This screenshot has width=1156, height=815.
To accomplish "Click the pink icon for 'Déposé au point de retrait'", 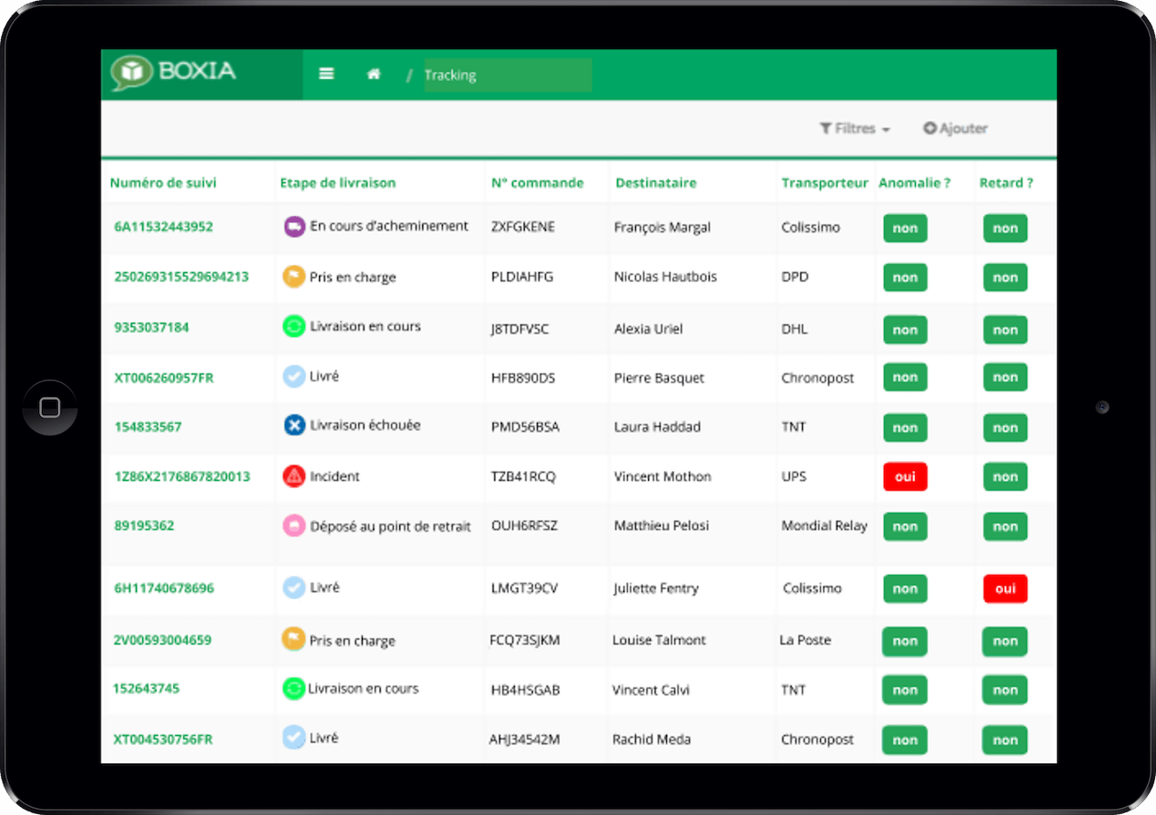I will (x=294, y=525).
